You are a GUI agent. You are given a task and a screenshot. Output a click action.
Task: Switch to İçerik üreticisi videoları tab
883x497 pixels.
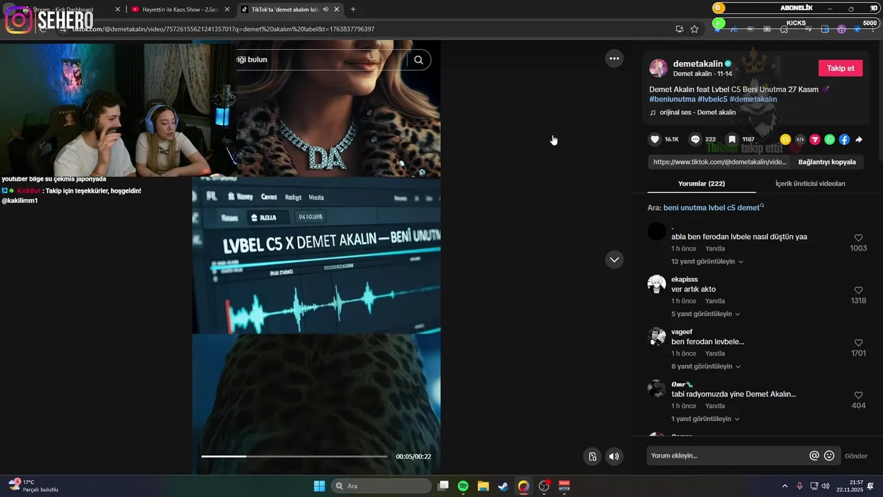810,184
